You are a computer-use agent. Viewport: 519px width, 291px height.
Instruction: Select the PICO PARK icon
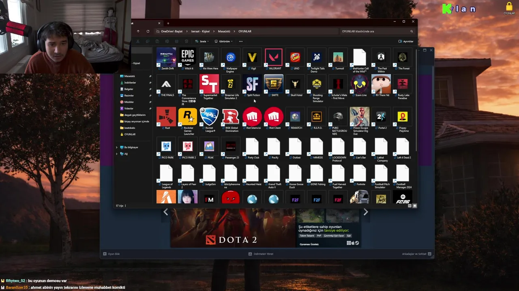[x=166, y=148]
